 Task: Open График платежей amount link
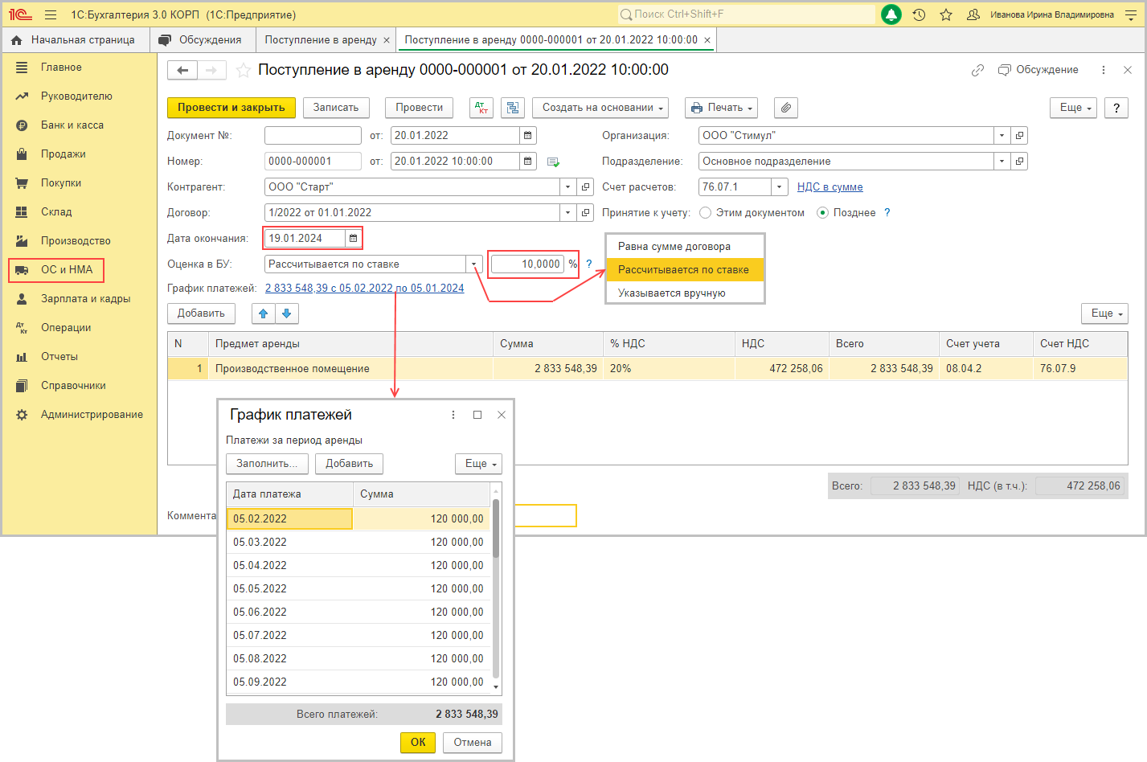pos(364,289)
